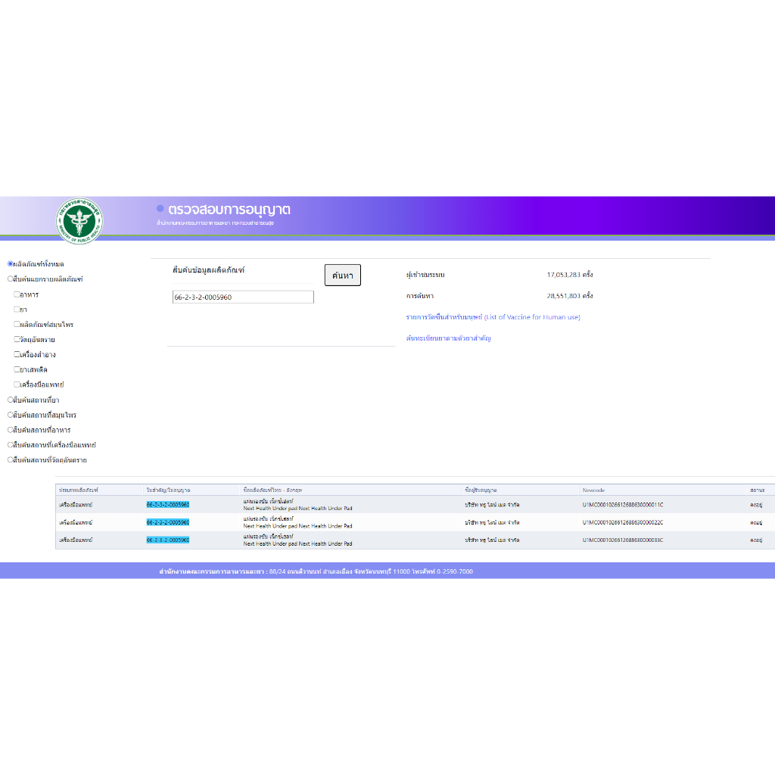Tick the เครื่องมือแพทย์ checkbox

tap(17, 384)
